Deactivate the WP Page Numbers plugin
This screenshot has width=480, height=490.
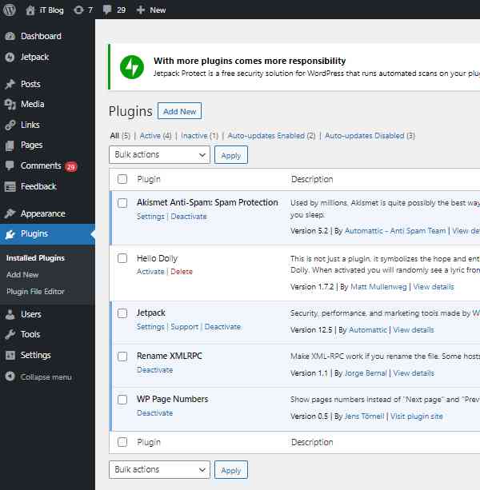pos(154,413)
